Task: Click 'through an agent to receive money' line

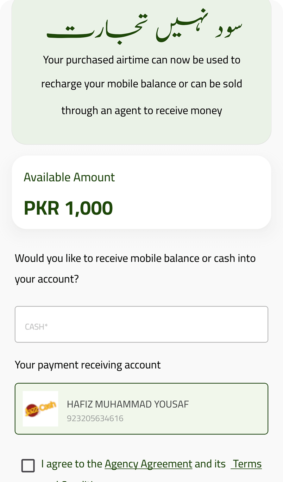Action: tap(141, 111)
